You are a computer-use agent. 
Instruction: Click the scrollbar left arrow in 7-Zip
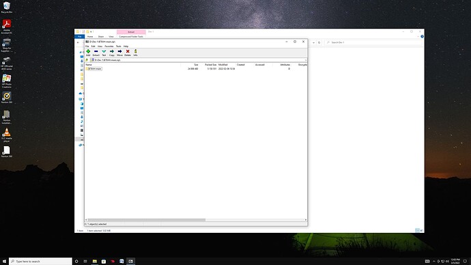[86, 220]
